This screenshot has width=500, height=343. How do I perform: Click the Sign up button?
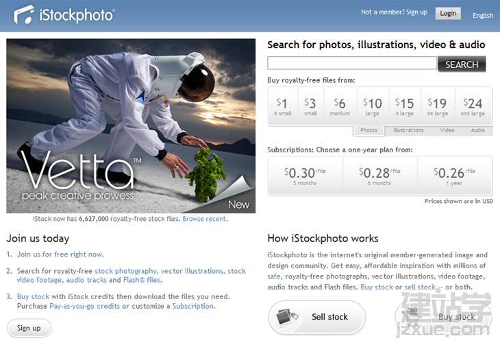pyautogui.click(x=29, y=328)
